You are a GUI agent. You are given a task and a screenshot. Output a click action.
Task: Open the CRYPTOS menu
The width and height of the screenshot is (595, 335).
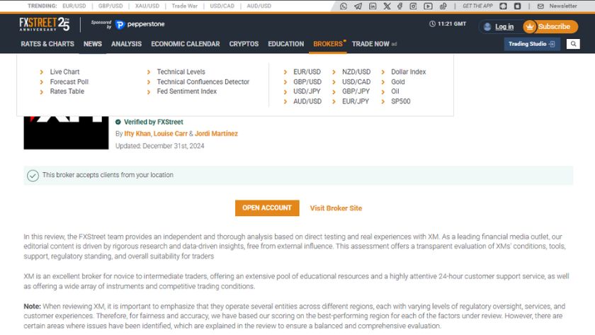(x=244, y=44)
